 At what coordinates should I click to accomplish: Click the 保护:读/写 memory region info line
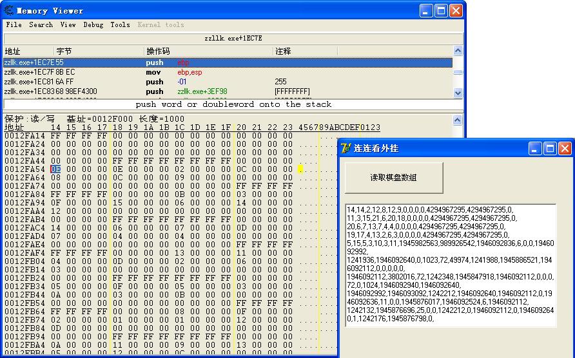click(x=94, y=118)
